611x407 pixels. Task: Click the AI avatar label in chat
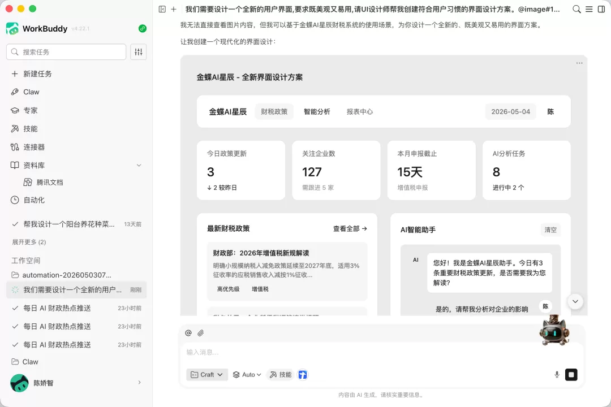click(x=416, y=260)
